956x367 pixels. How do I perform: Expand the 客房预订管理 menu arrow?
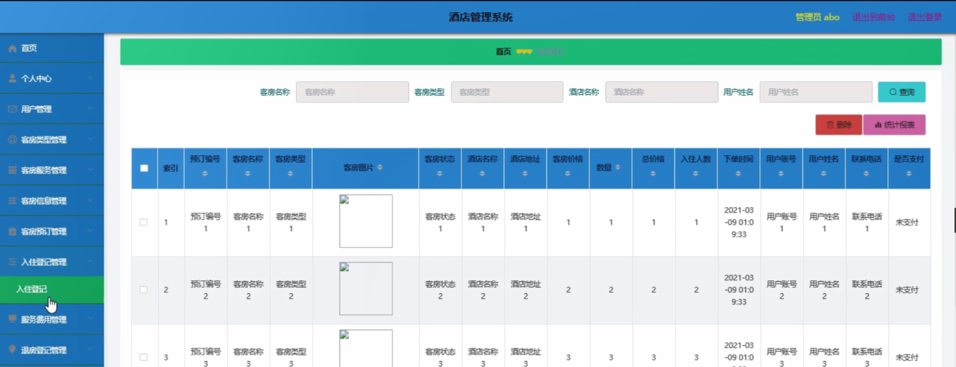pyautogui.click(x=90, y=231)
